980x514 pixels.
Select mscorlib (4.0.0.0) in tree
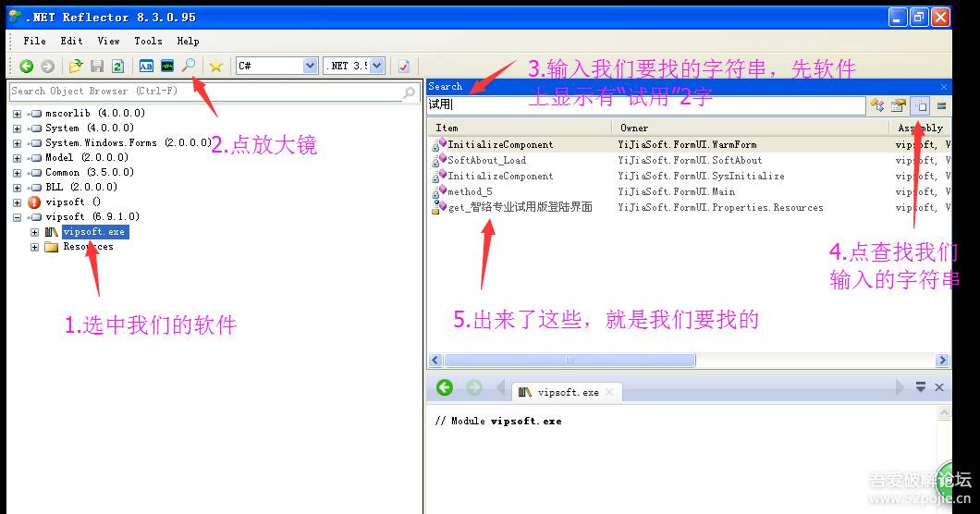95,113
